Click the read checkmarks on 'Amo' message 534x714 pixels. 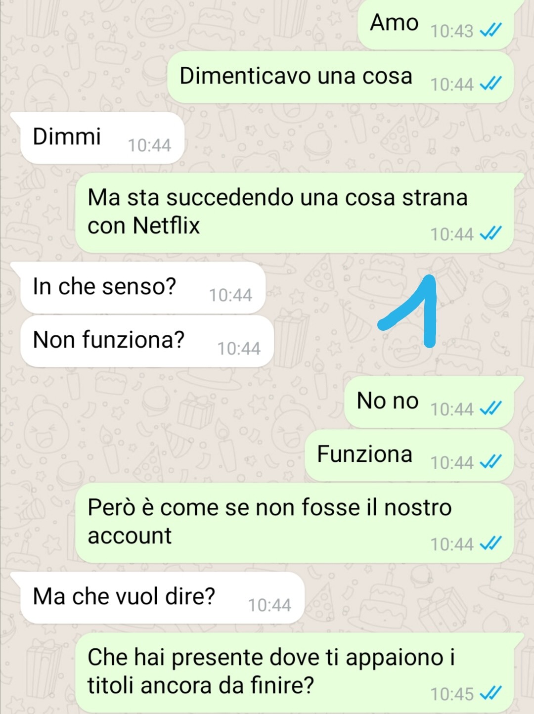491,31
